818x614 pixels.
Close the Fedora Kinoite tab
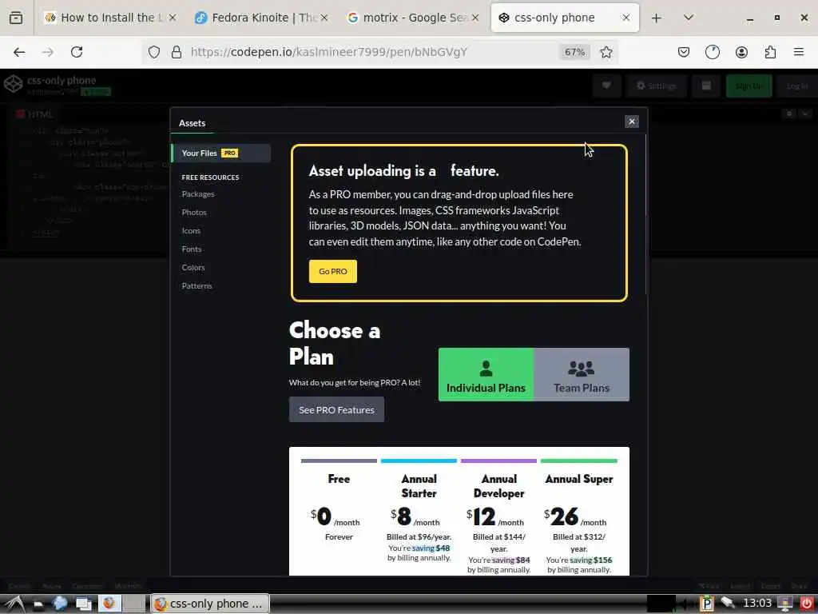324,18
